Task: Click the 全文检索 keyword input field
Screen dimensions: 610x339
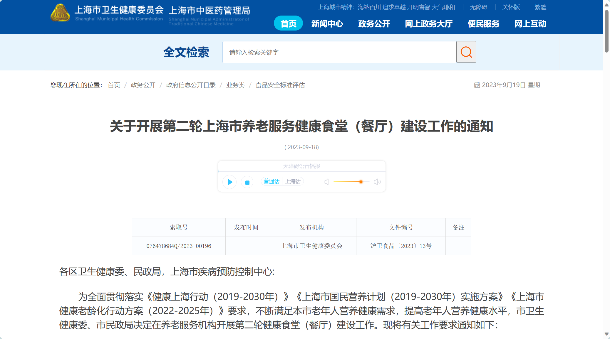Action: pos(339,52)
